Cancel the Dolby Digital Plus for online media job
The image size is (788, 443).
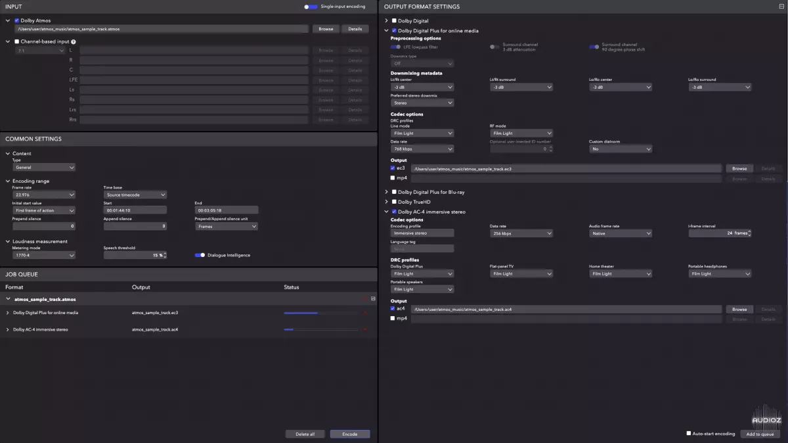[x=365, y=313]
